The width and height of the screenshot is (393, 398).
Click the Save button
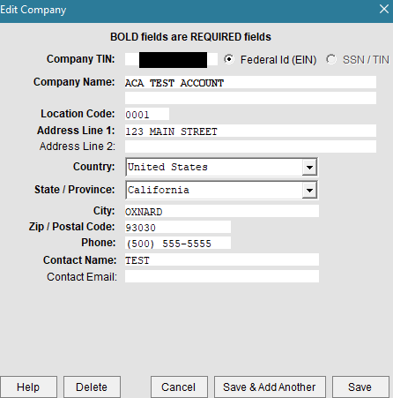pyautogui.click(x=360, y=387)
